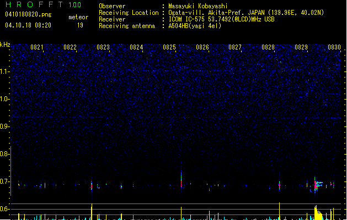Click the 0822 time marker
Image resolution: width=347 pixels, height=220 pixels.
70,47
